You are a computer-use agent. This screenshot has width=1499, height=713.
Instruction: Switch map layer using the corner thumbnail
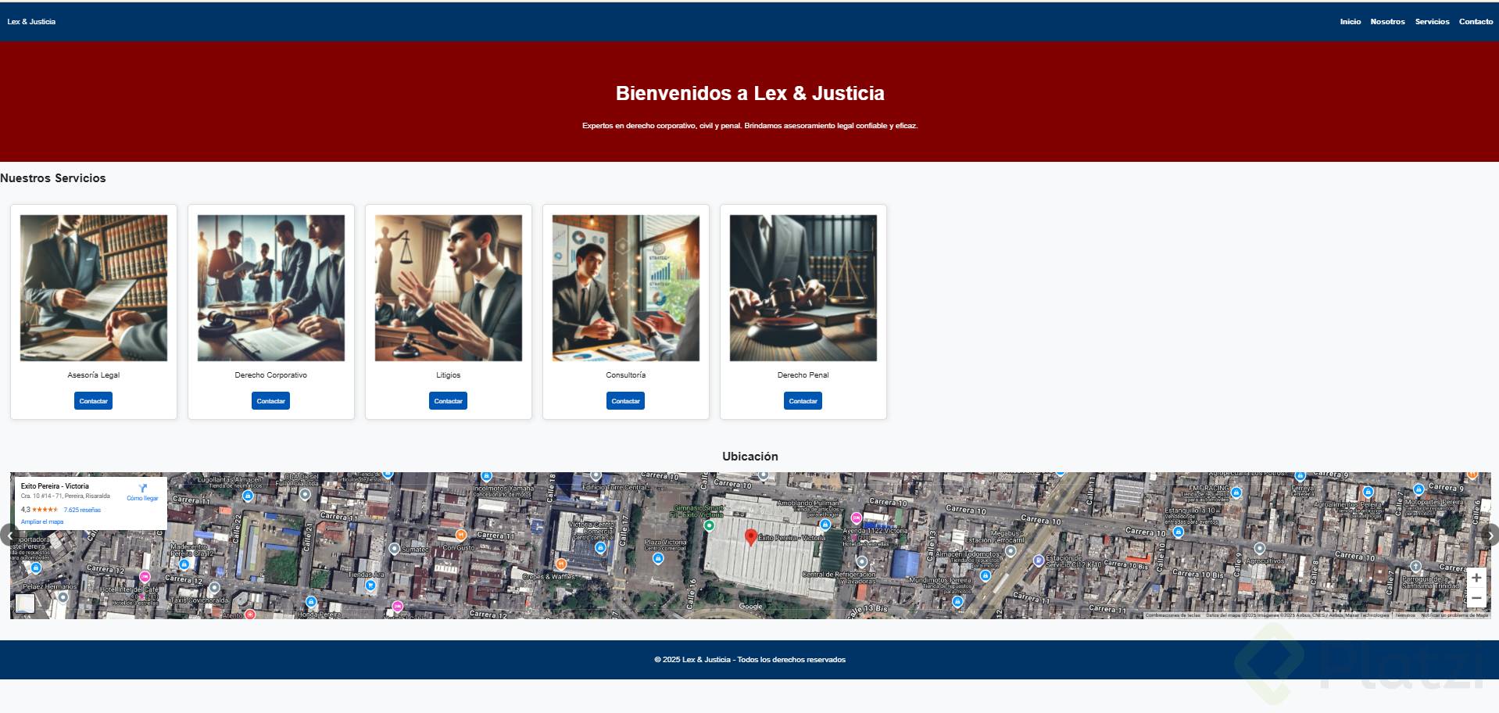[x=25, y=604]
